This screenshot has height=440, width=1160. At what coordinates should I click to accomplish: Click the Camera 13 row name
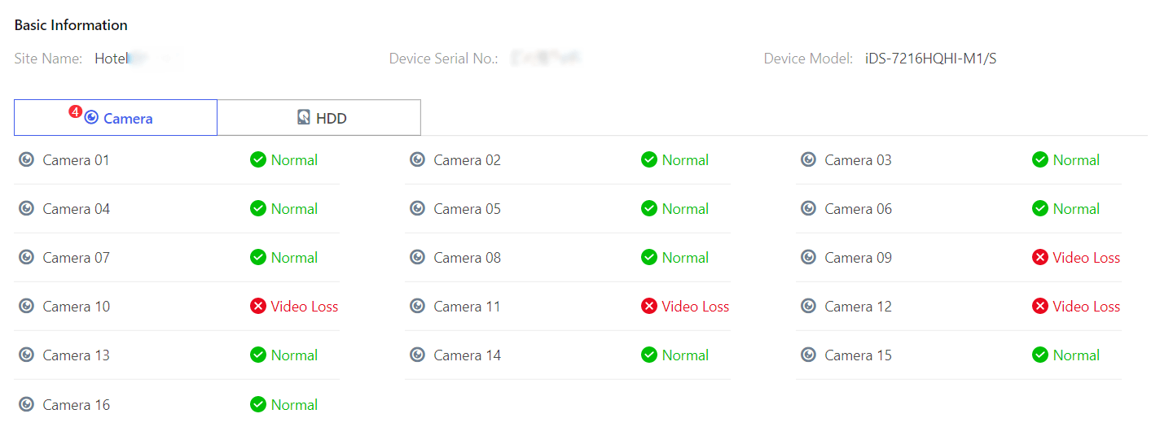[77, 355]
